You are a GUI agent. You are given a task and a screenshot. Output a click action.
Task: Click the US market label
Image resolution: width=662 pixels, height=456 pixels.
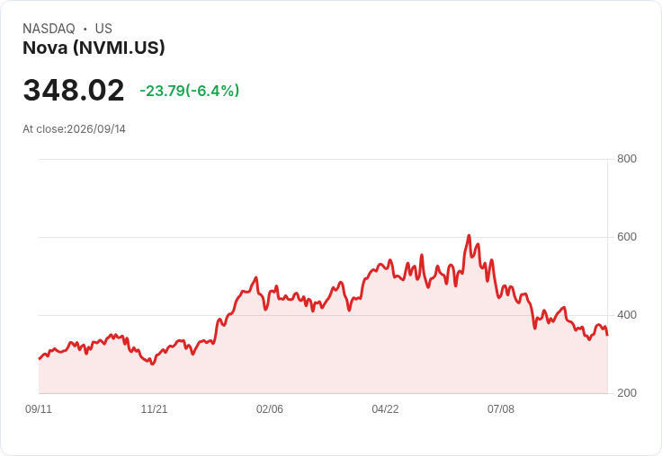click(x=103, y=29)
